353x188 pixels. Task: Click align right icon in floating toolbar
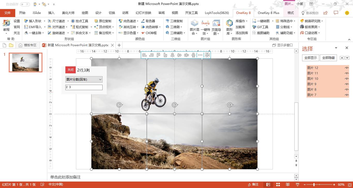pyautogui.click(x=151, y=55)
